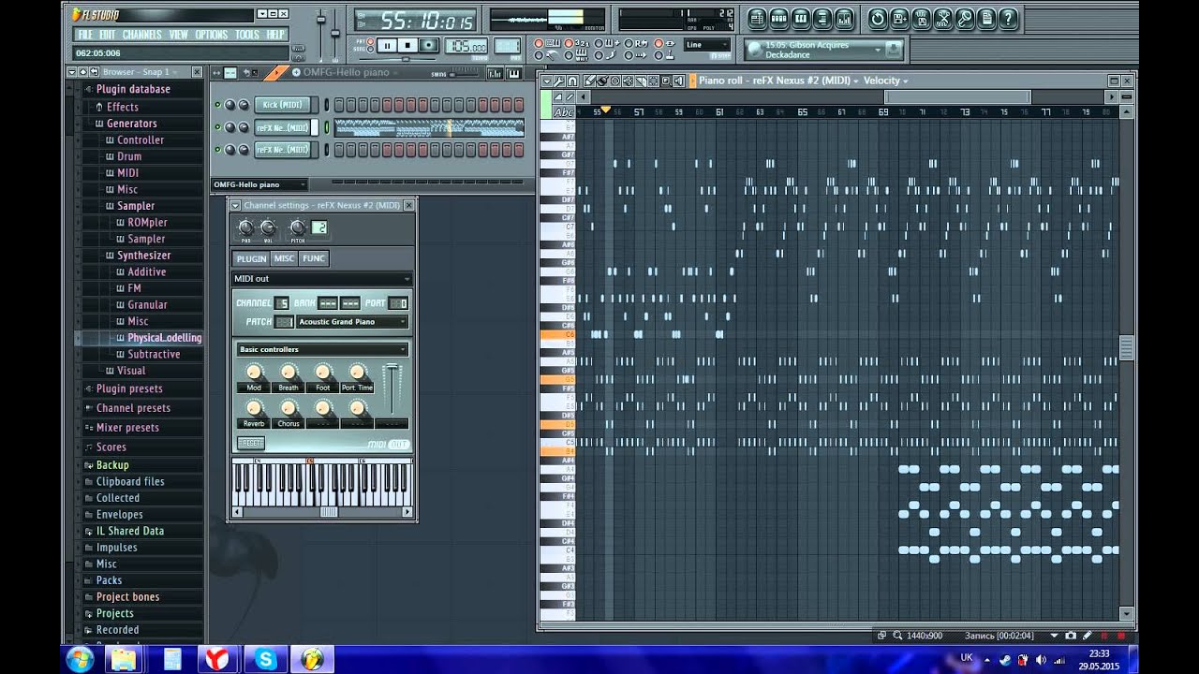Open the FILE menu
1199x674 pixels.
point(85,35)
